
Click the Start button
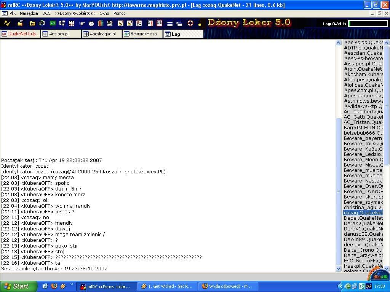[x=18, y=286]
